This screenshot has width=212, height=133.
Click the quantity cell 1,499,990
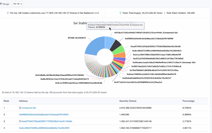pyautogui.click(x=124, y=114)
